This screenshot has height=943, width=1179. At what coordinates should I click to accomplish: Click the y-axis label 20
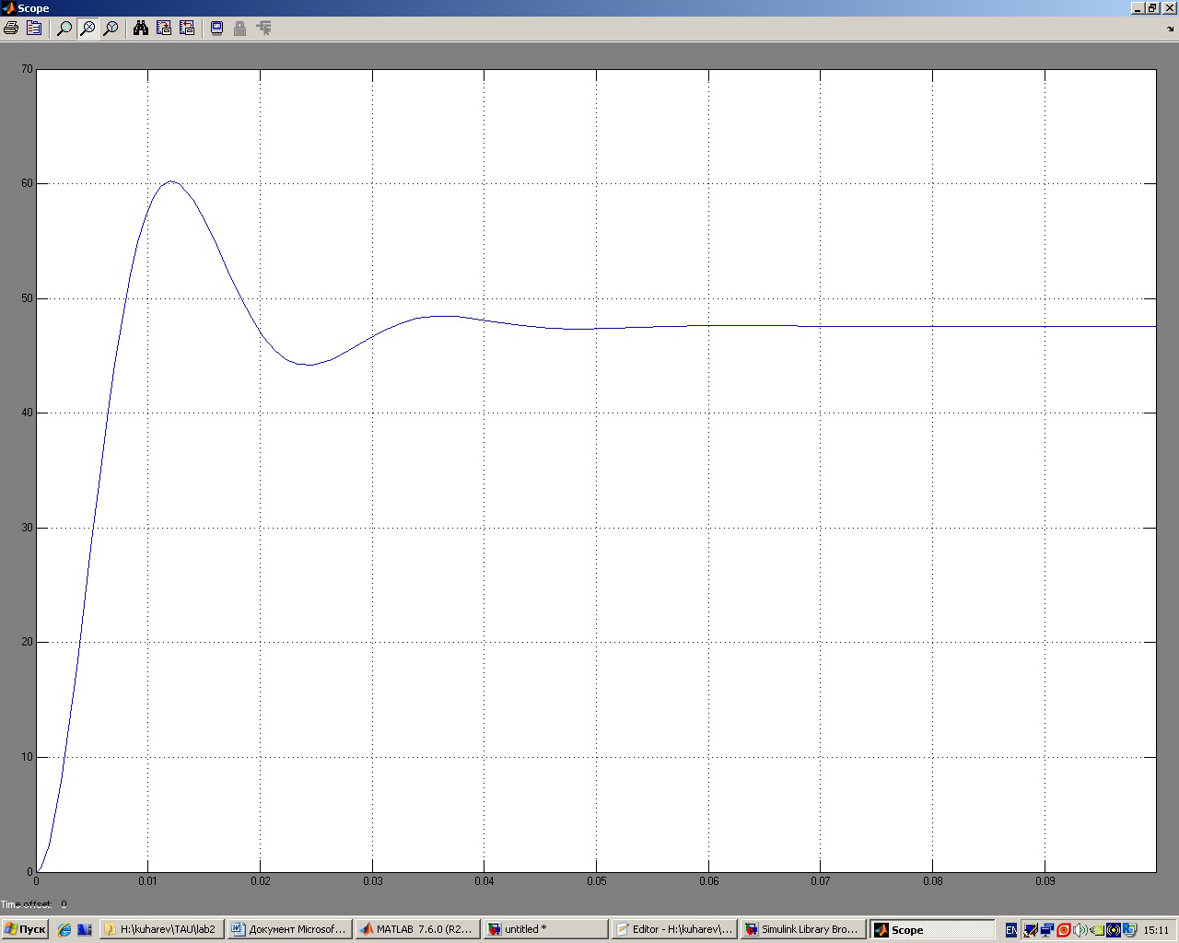(x=28, y=642)
